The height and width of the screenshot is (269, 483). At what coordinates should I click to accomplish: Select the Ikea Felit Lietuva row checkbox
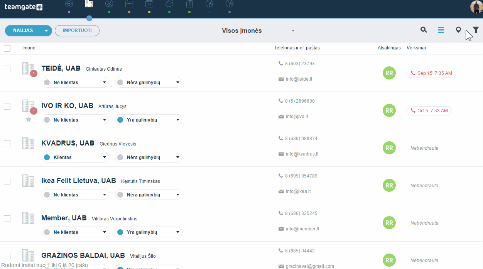coord(7,181)
